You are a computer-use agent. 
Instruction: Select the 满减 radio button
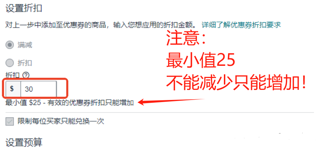(10, 45)
